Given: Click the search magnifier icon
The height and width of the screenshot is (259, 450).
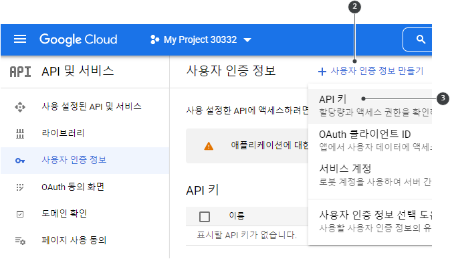Looking at the screenshot, I should point(421,39).
